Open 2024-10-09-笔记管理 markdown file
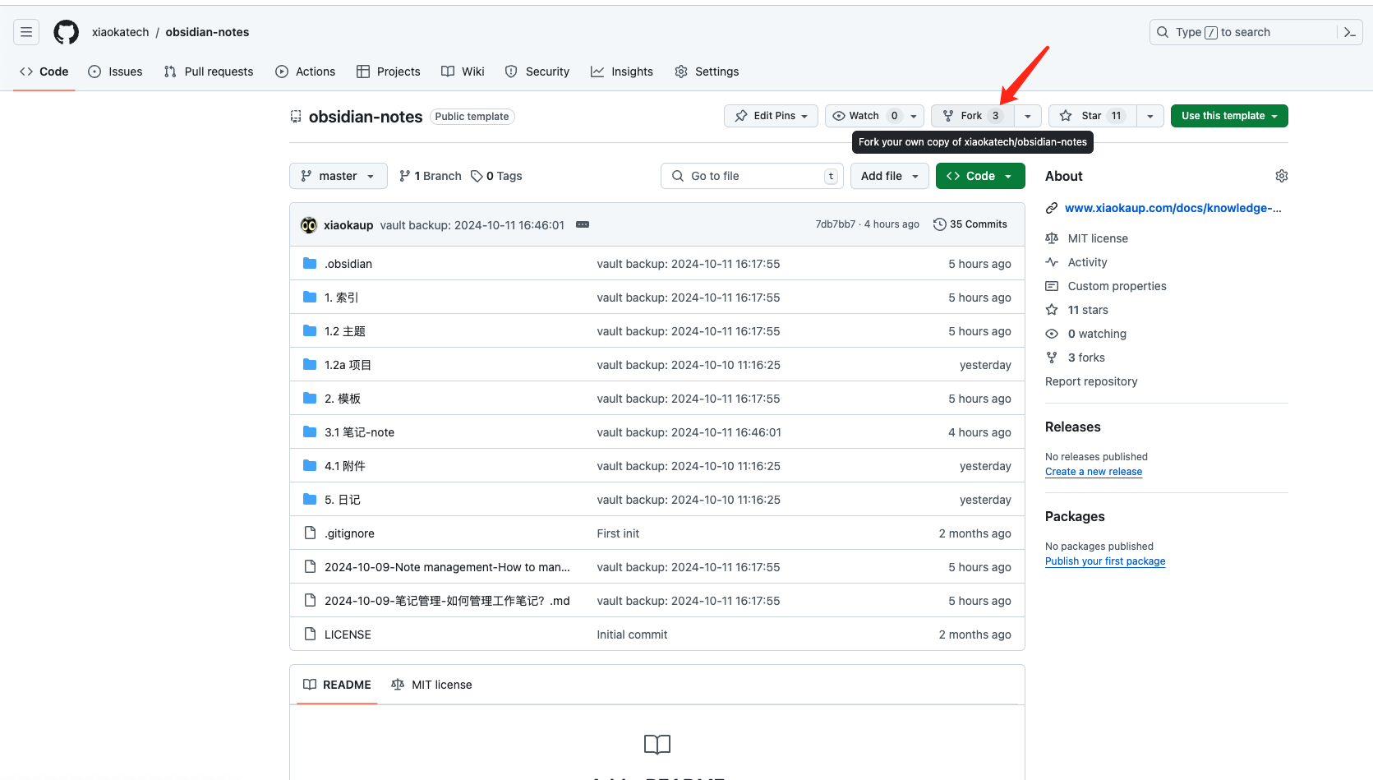Viewport: 1373px width, 780px height. [x=447, y=601]
